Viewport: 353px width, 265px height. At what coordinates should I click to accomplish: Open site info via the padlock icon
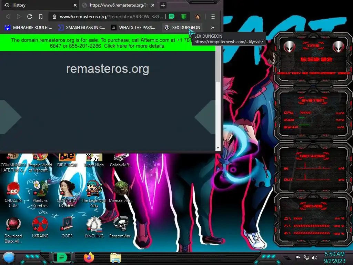tap(54, 17)
